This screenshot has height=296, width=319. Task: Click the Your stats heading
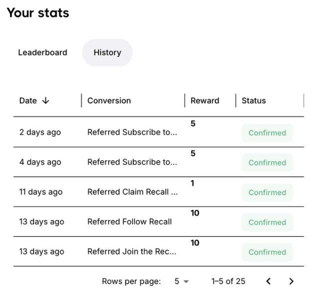[38, 13]
